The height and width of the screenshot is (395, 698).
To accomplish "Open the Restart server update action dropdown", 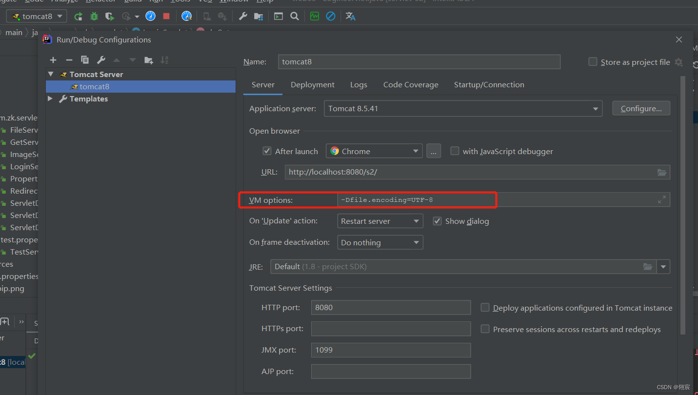I will tap(380, 221).
